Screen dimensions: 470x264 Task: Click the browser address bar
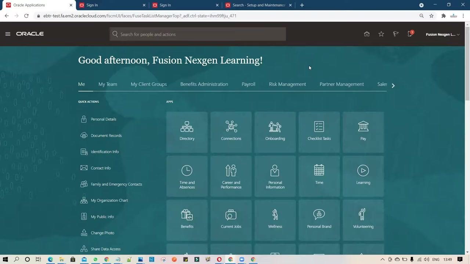(x=226, y=16)
